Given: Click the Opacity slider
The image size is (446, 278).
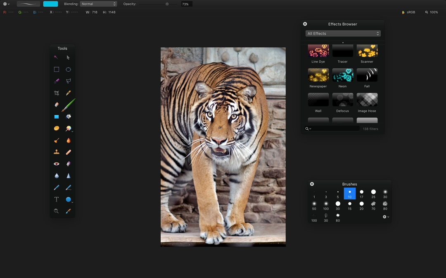Looking at the screenshot, I should click(158, 4).
